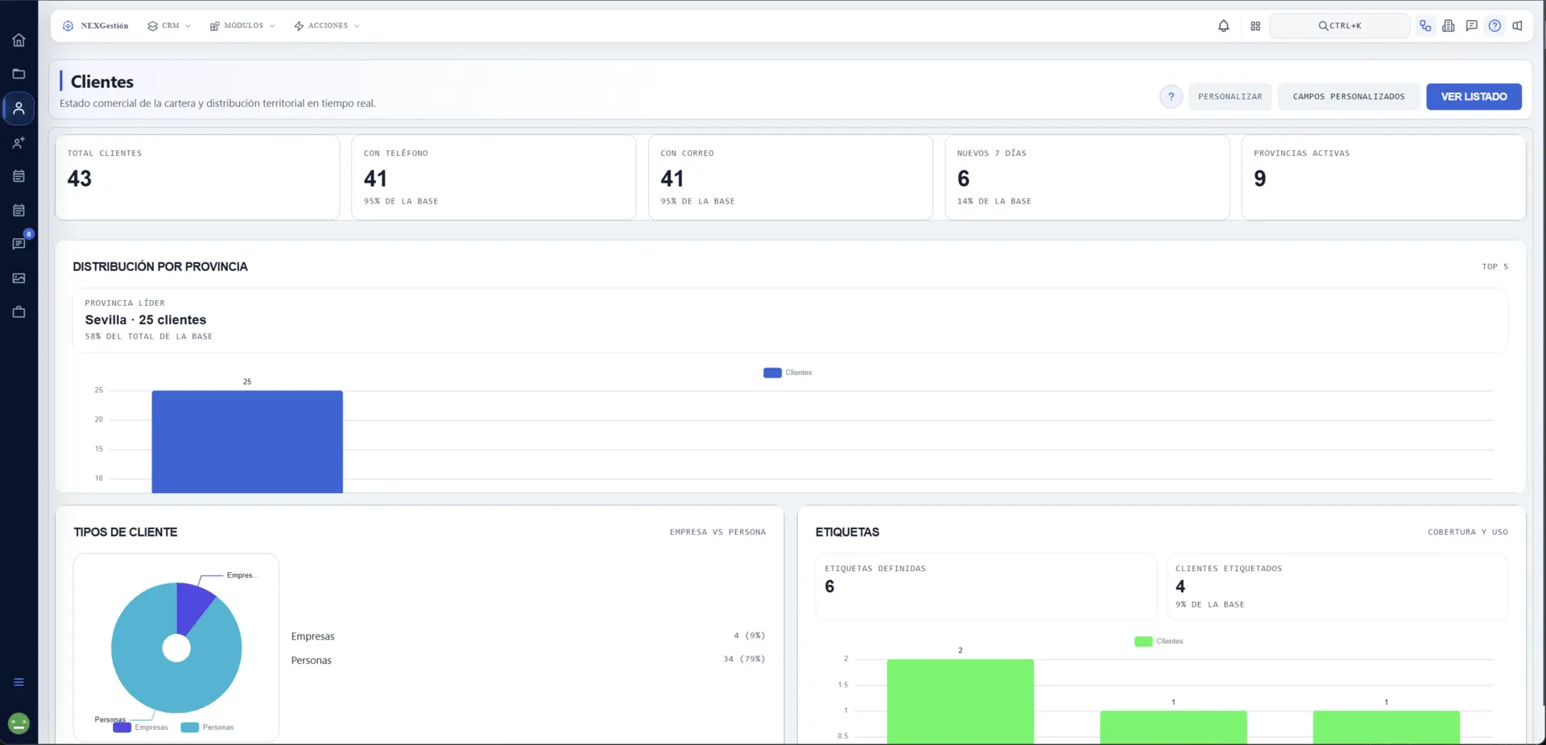Click the green Etiquetas bar with value 2
Screen dimensions: 1546x745
[x=960, y=702]
